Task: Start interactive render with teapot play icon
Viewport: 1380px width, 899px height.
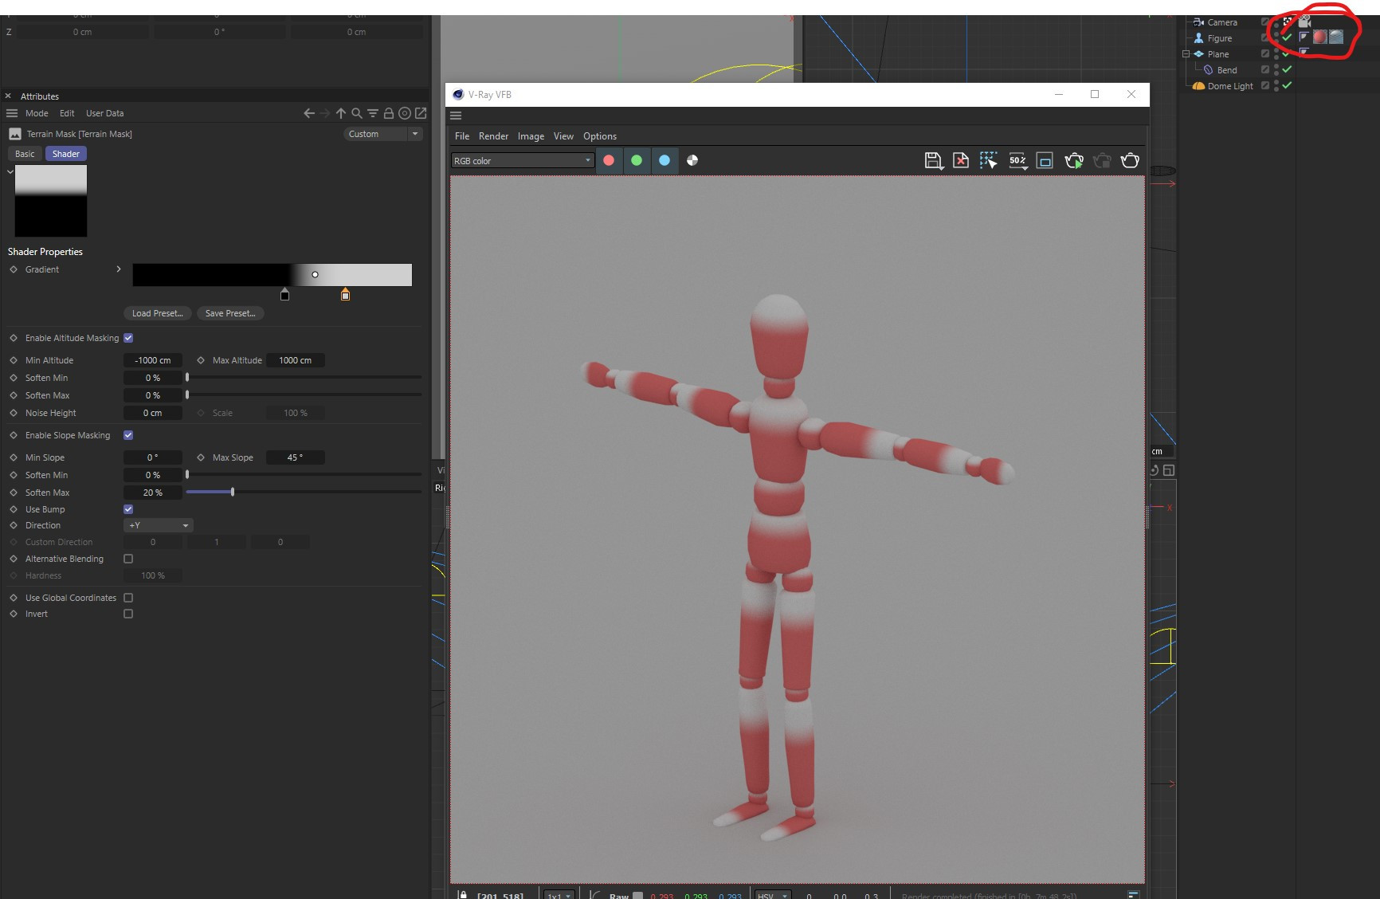Action: pos(1074,160)
